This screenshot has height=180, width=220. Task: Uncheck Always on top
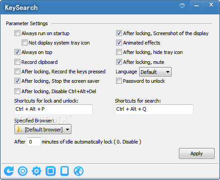[17, 52]
